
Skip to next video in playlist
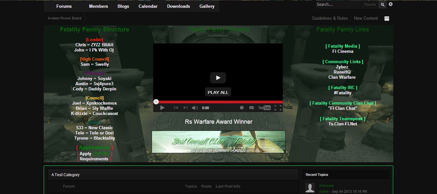tap(186, 108)
